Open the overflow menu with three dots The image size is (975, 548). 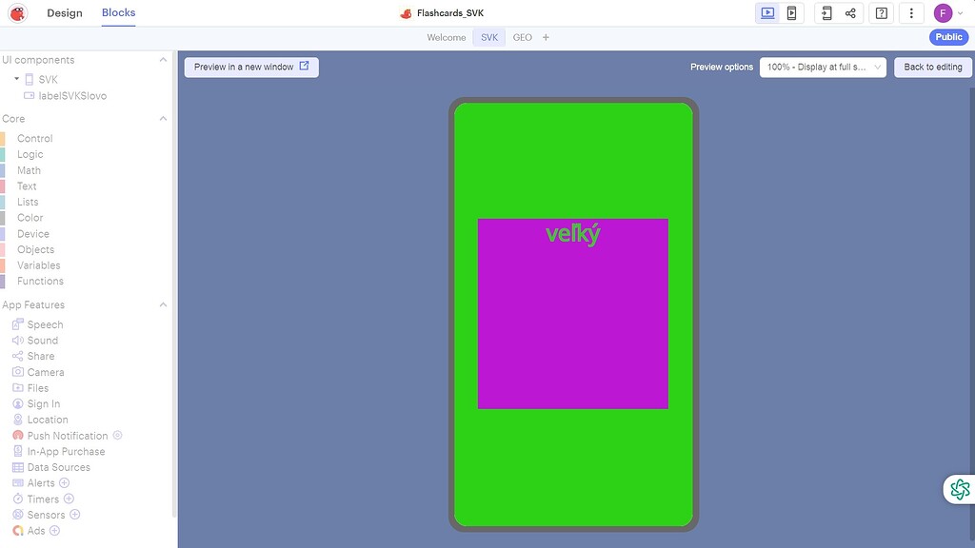click(x=909, y=12)
